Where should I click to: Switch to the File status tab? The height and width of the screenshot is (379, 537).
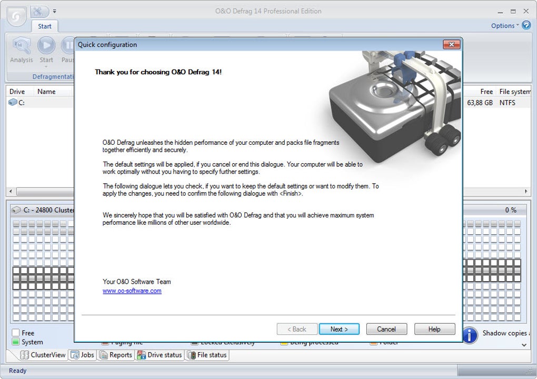point(207,355)
